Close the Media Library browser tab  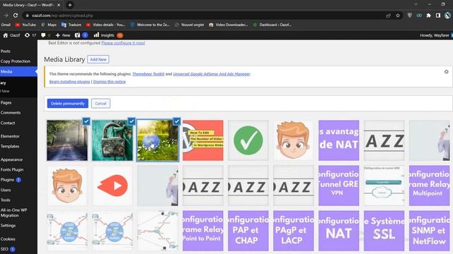pyautogui.click(x=59, y=5)
